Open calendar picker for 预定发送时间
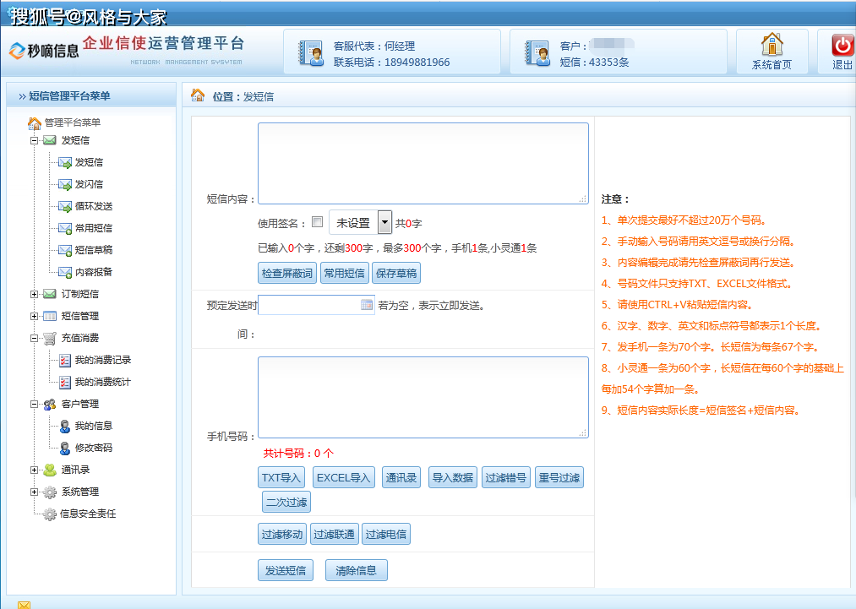 click(x=367, y=304)
